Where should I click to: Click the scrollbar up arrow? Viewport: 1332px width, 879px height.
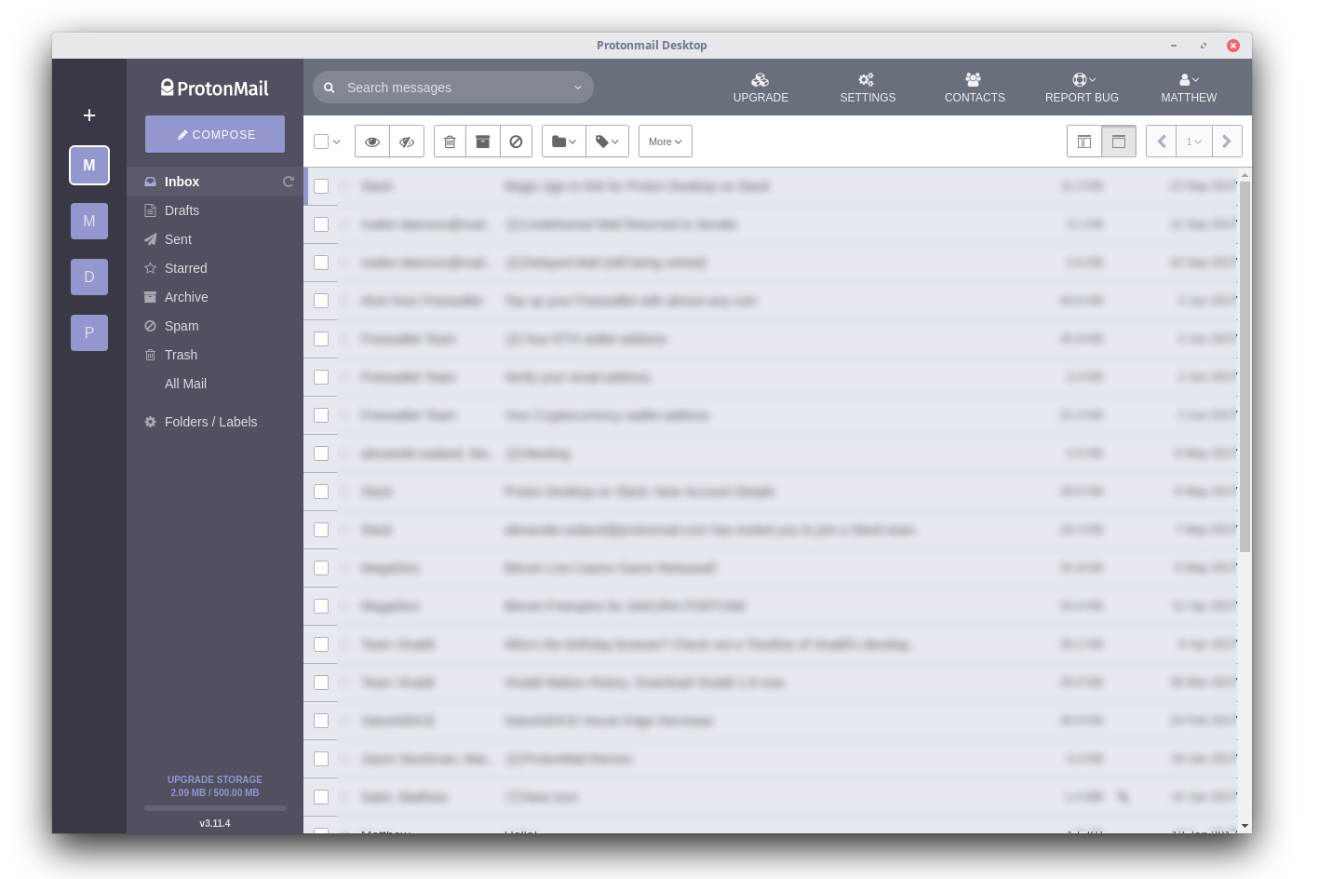pos(1245,174)
